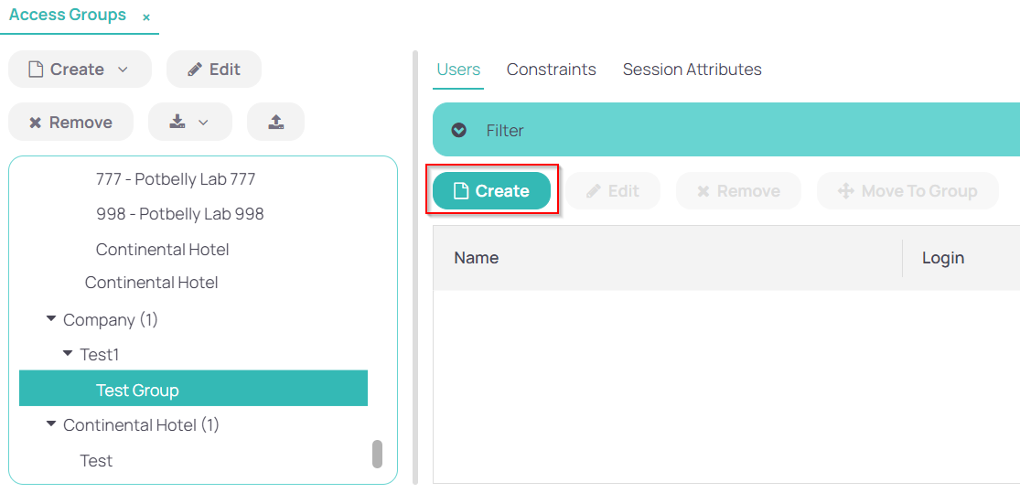Click the disabled Remove user button
The image size is (1020, 493).
tap(738, 191)
